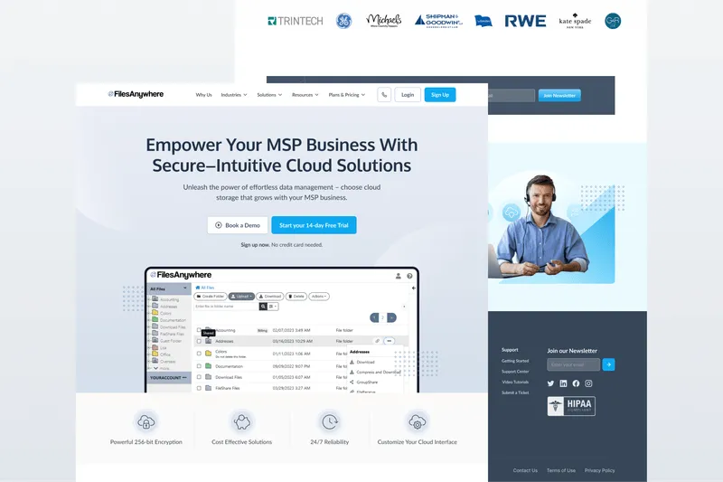Click the Powerful 256-bit Encryption cloud lock icon

(x=146, y=421)
